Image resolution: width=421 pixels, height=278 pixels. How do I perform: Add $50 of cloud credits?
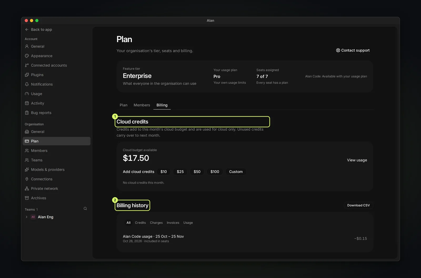coord(197,172)
